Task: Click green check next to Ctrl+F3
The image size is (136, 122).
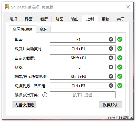Action: coord(120,86)
